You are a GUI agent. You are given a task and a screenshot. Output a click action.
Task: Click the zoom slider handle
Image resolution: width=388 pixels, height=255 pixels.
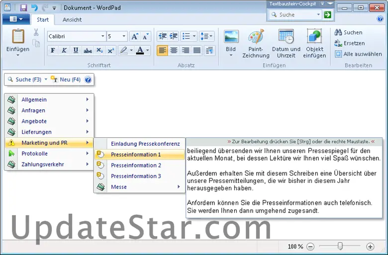pyautogui.click(x=340, y=246)
